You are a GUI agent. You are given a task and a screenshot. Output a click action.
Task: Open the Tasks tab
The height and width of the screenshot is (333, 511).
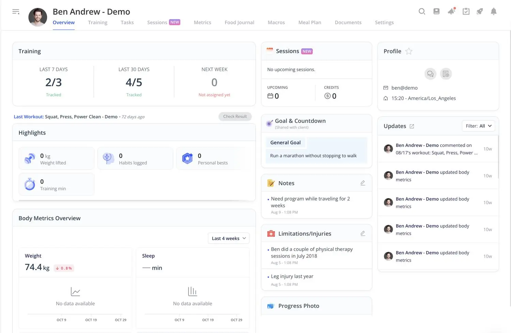[x=127, y=22]
